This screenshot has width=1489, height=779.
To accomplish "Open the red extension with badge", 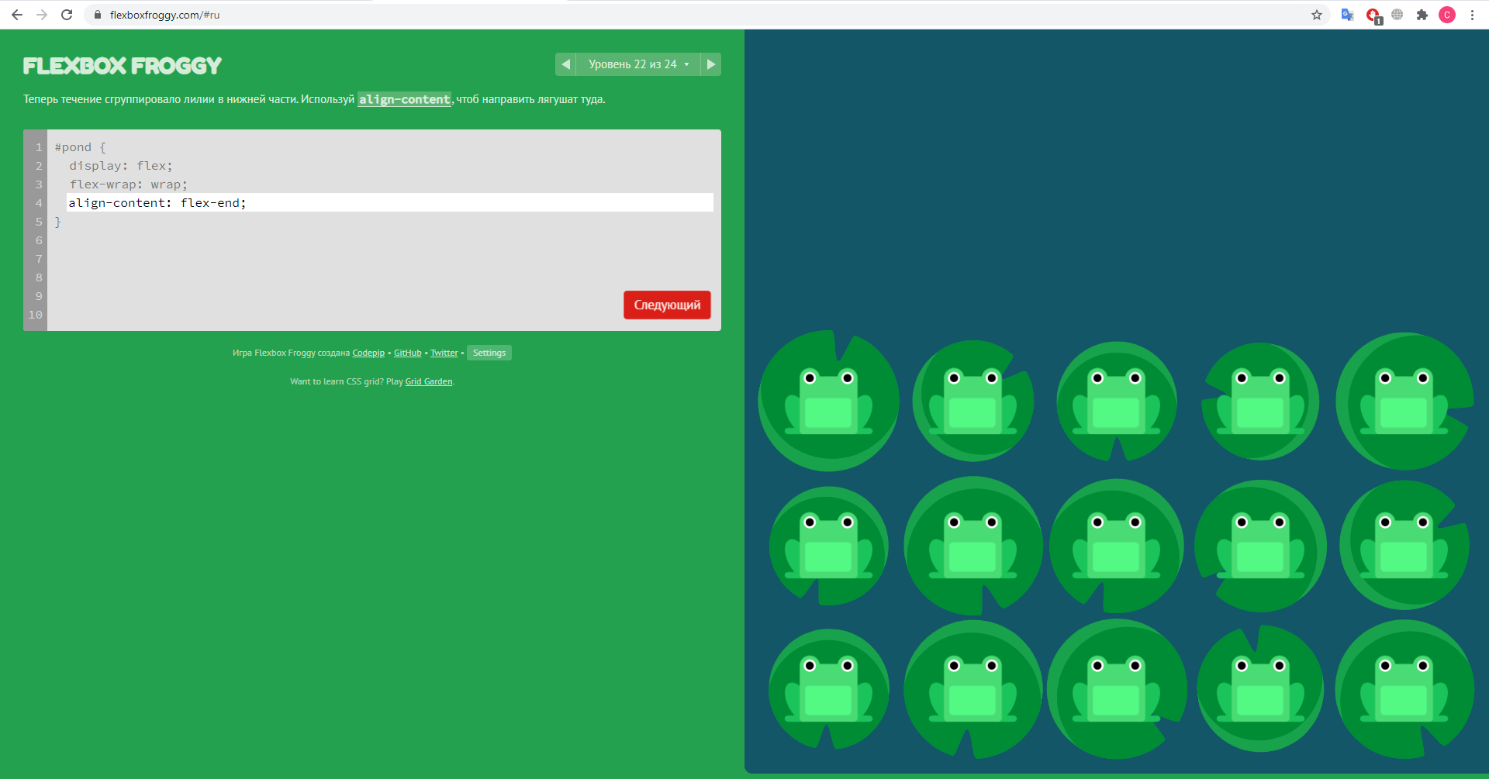I will pyautogui.click(x=1373, y=16).
